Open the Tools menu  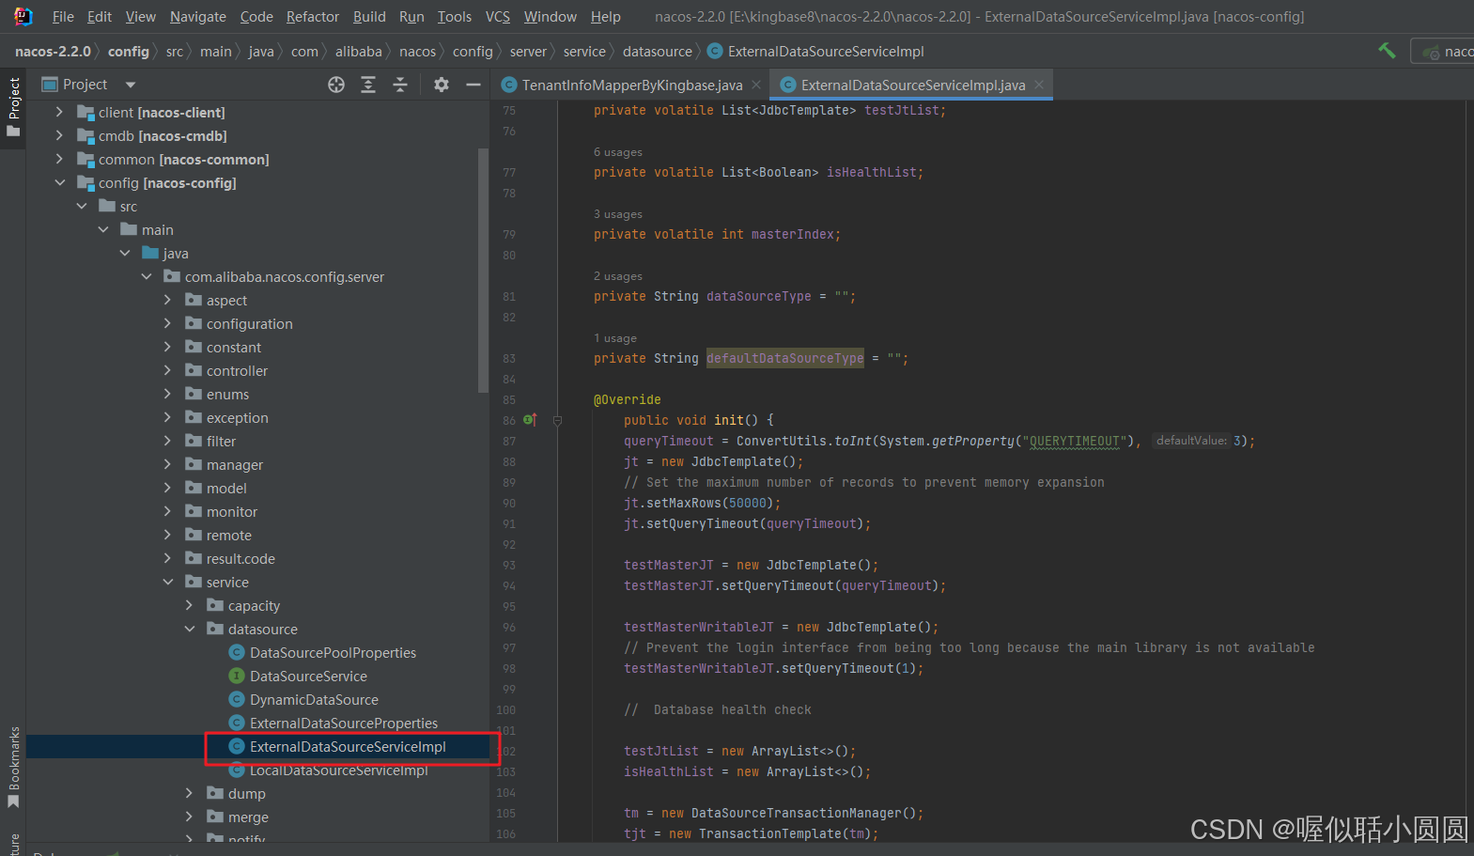[x=455, y=17]
